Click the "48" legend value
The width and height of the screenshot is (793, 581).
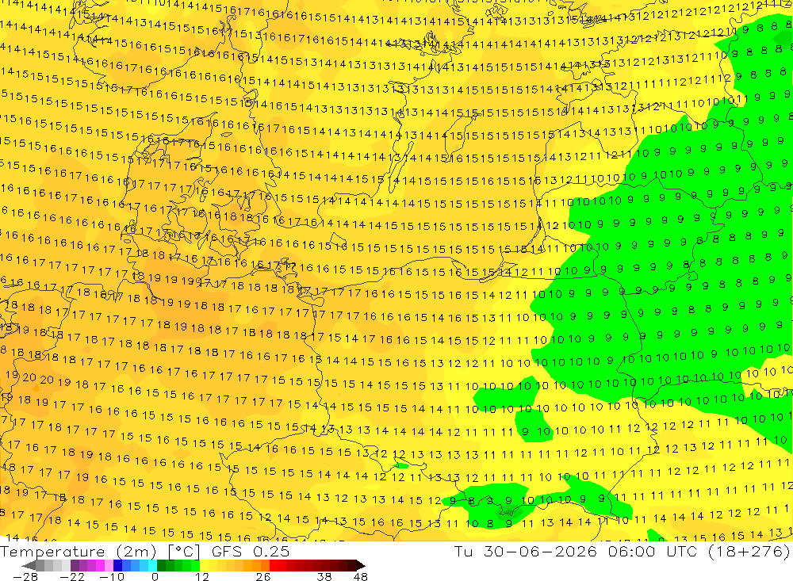coord(361,576)
